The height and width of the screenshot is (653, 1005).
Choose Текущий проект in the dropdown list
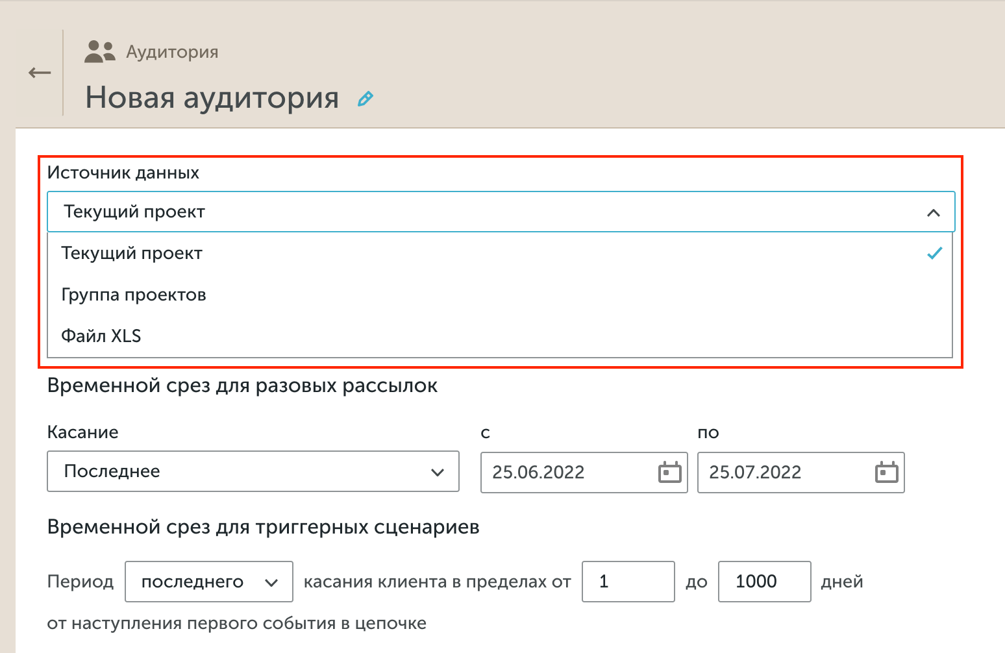tap(132, 253)
